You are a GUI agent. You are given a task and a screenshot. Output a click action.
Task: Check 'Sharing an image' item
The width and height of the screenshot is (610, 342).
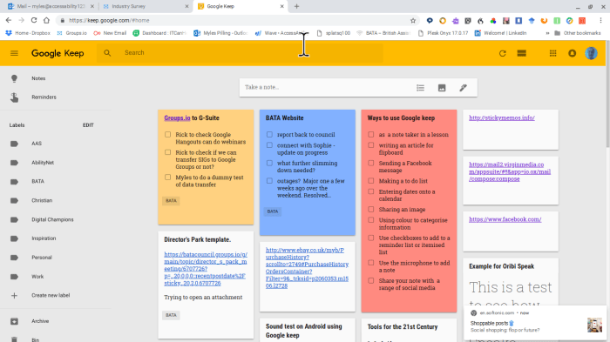pos(371,209)
